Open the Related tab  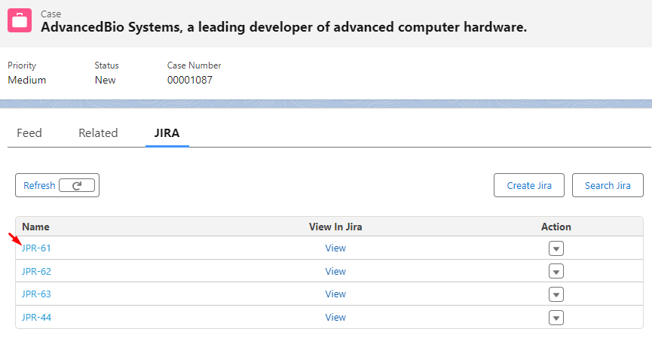click(98, 133)
